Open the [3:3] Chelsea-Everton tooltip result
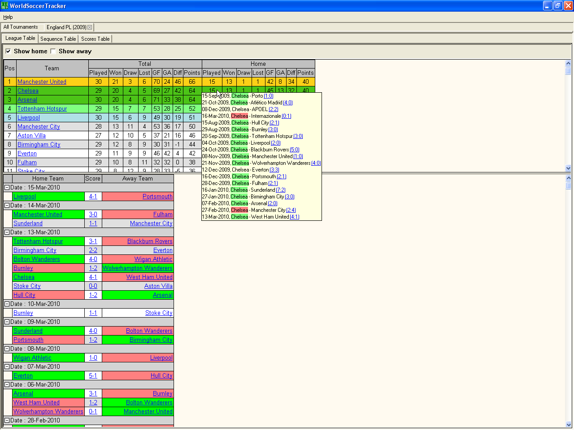This screenshot has height=430, width=574. tap(274, 170)
